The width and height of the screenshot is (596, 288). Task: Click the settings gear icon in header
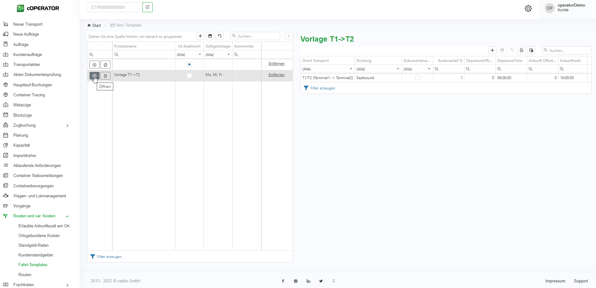(528, 8)
